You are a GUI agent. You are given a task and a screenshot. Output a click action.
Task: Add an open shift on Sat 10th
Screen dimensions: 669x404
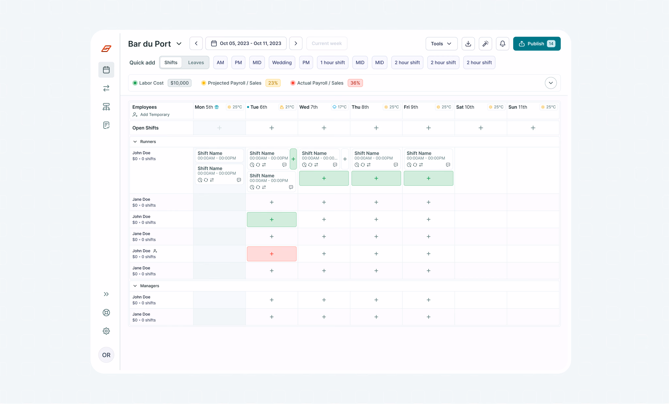click(481, 128)
